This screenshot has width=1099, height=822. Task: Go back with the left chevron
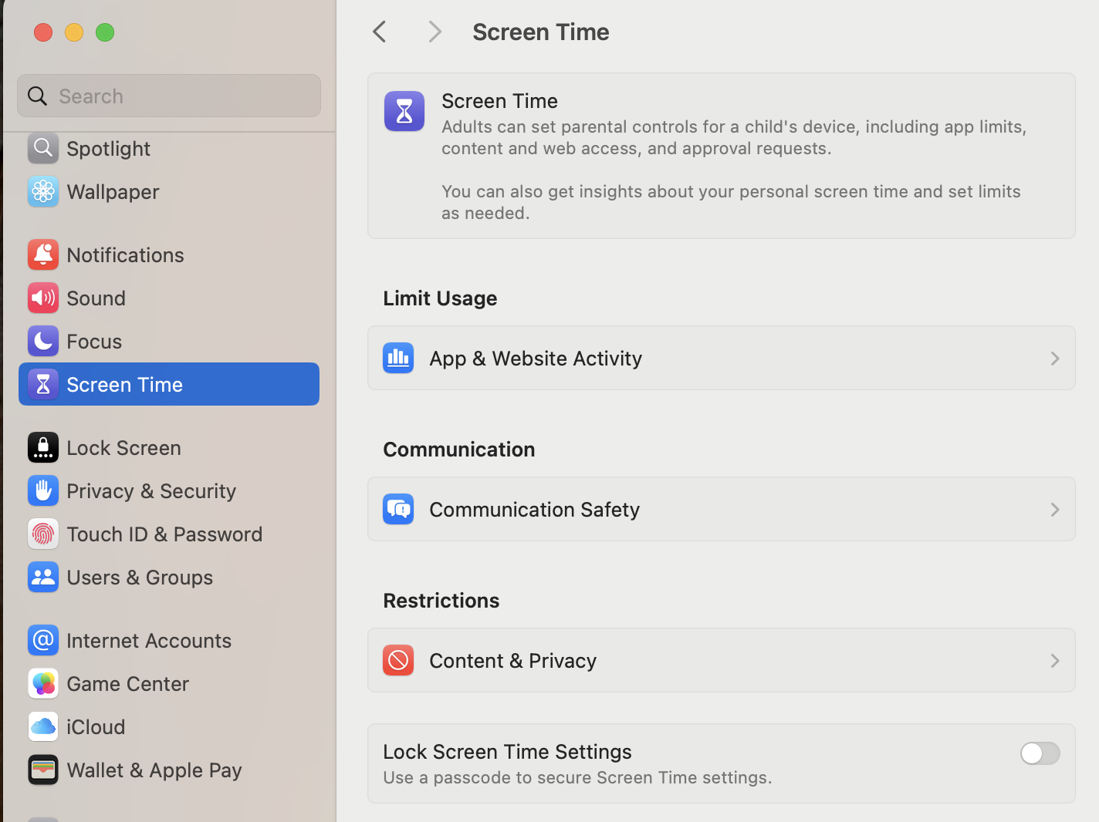[379, 32]
